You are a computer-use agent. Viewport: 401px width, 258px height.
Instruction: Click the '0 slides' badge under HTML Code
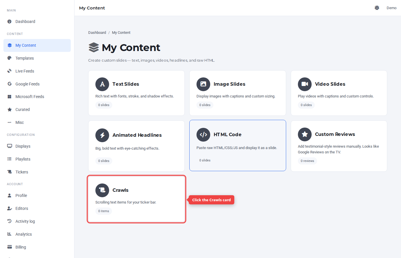pos(205,160)
